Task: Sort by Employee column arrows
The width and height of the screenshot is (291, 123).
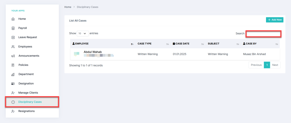Action: (132, 44)
